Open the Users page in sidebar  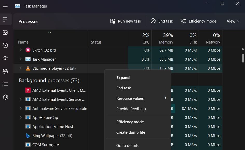tap(5, 71)
